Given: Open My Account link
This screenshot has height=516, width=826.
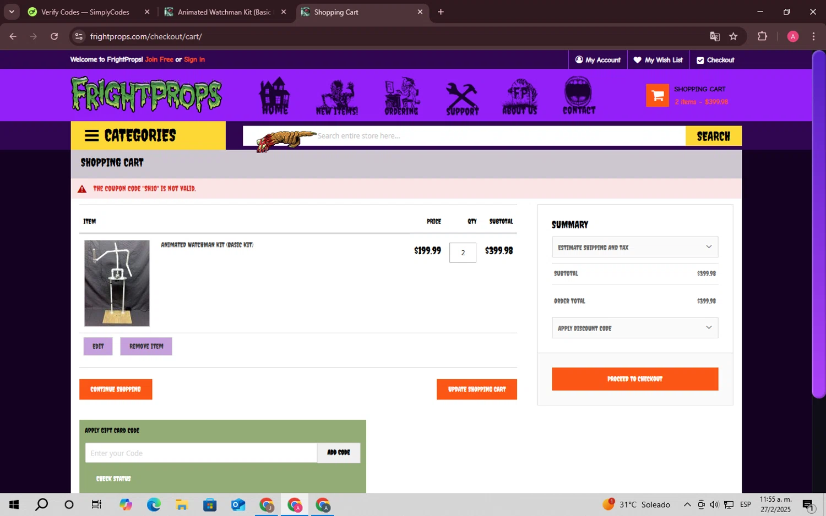Looking at the screenshot, I should click(x=598, y=60).
